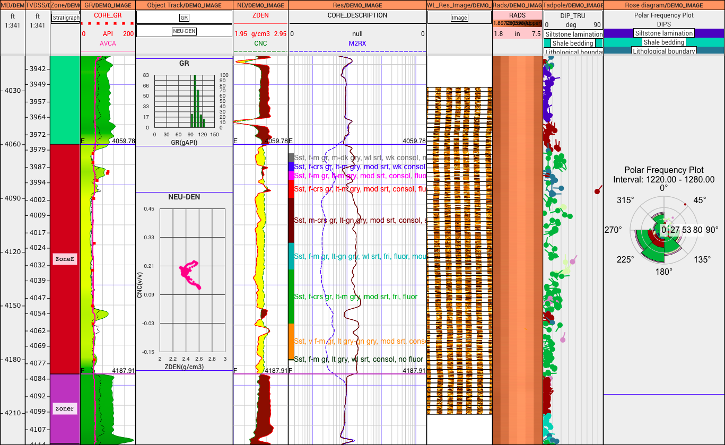Click the GR(gAPI) axis title on histogram
The image size is (725, 445).
pos(184,142)
